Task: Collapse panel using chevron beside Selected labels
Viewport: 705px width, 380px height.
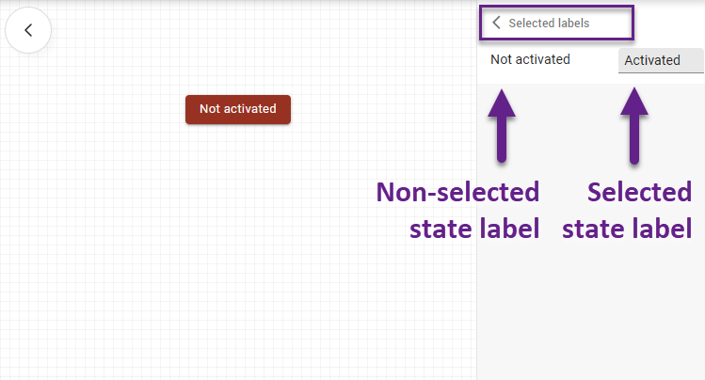Action: pos(496,23)
